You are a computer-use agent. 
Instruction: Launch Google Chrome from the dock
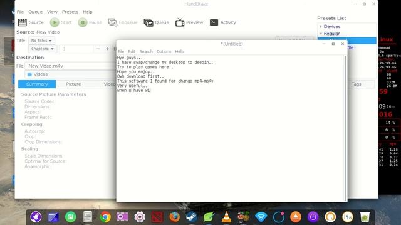click(105, 217)
